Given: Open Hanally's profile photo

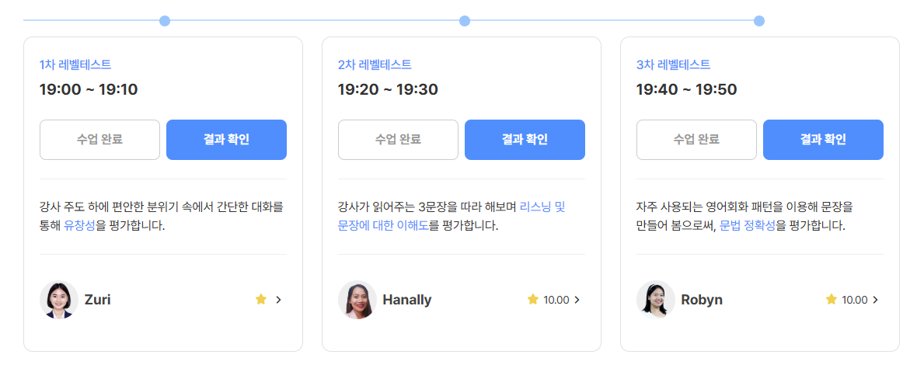Looking at the screenshot, I should (357, 300).
